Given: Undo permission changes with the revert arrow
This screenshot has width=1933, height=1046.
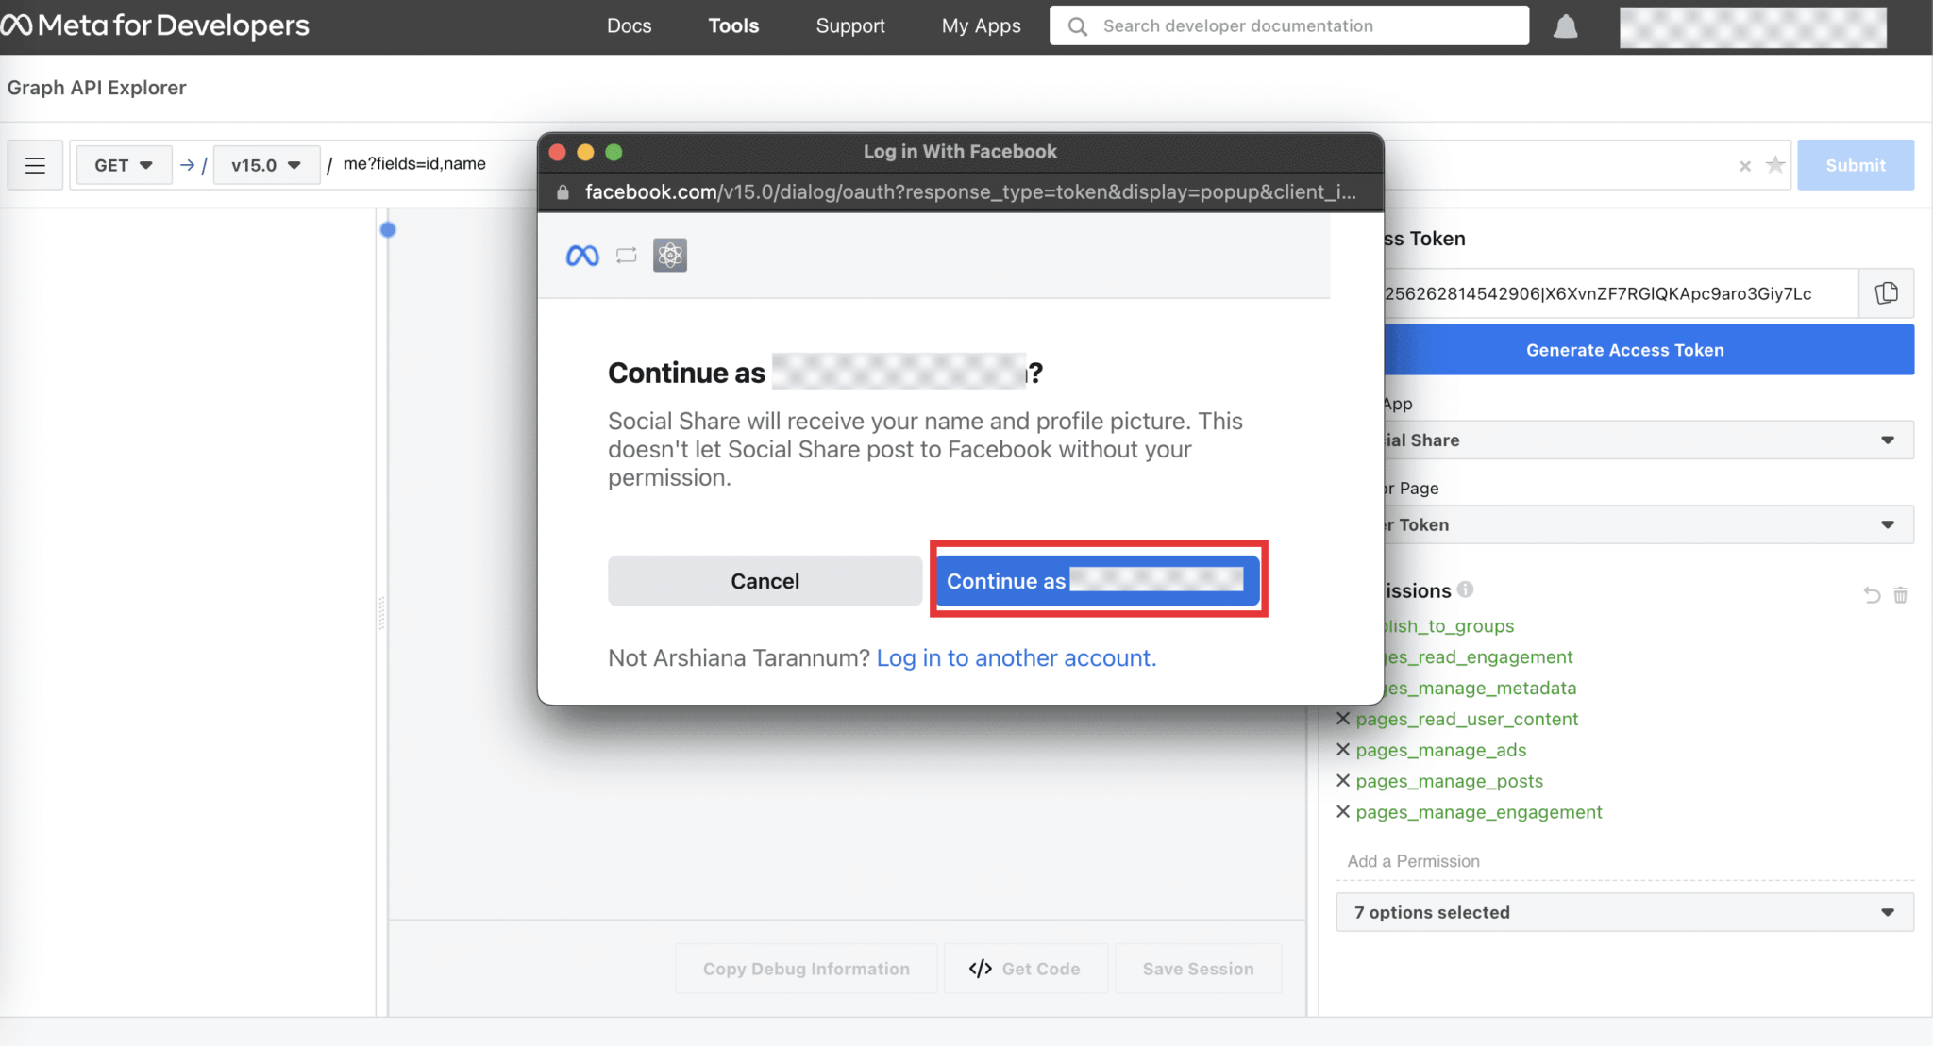Looking at the screenshot, I should pos(1871,595).
